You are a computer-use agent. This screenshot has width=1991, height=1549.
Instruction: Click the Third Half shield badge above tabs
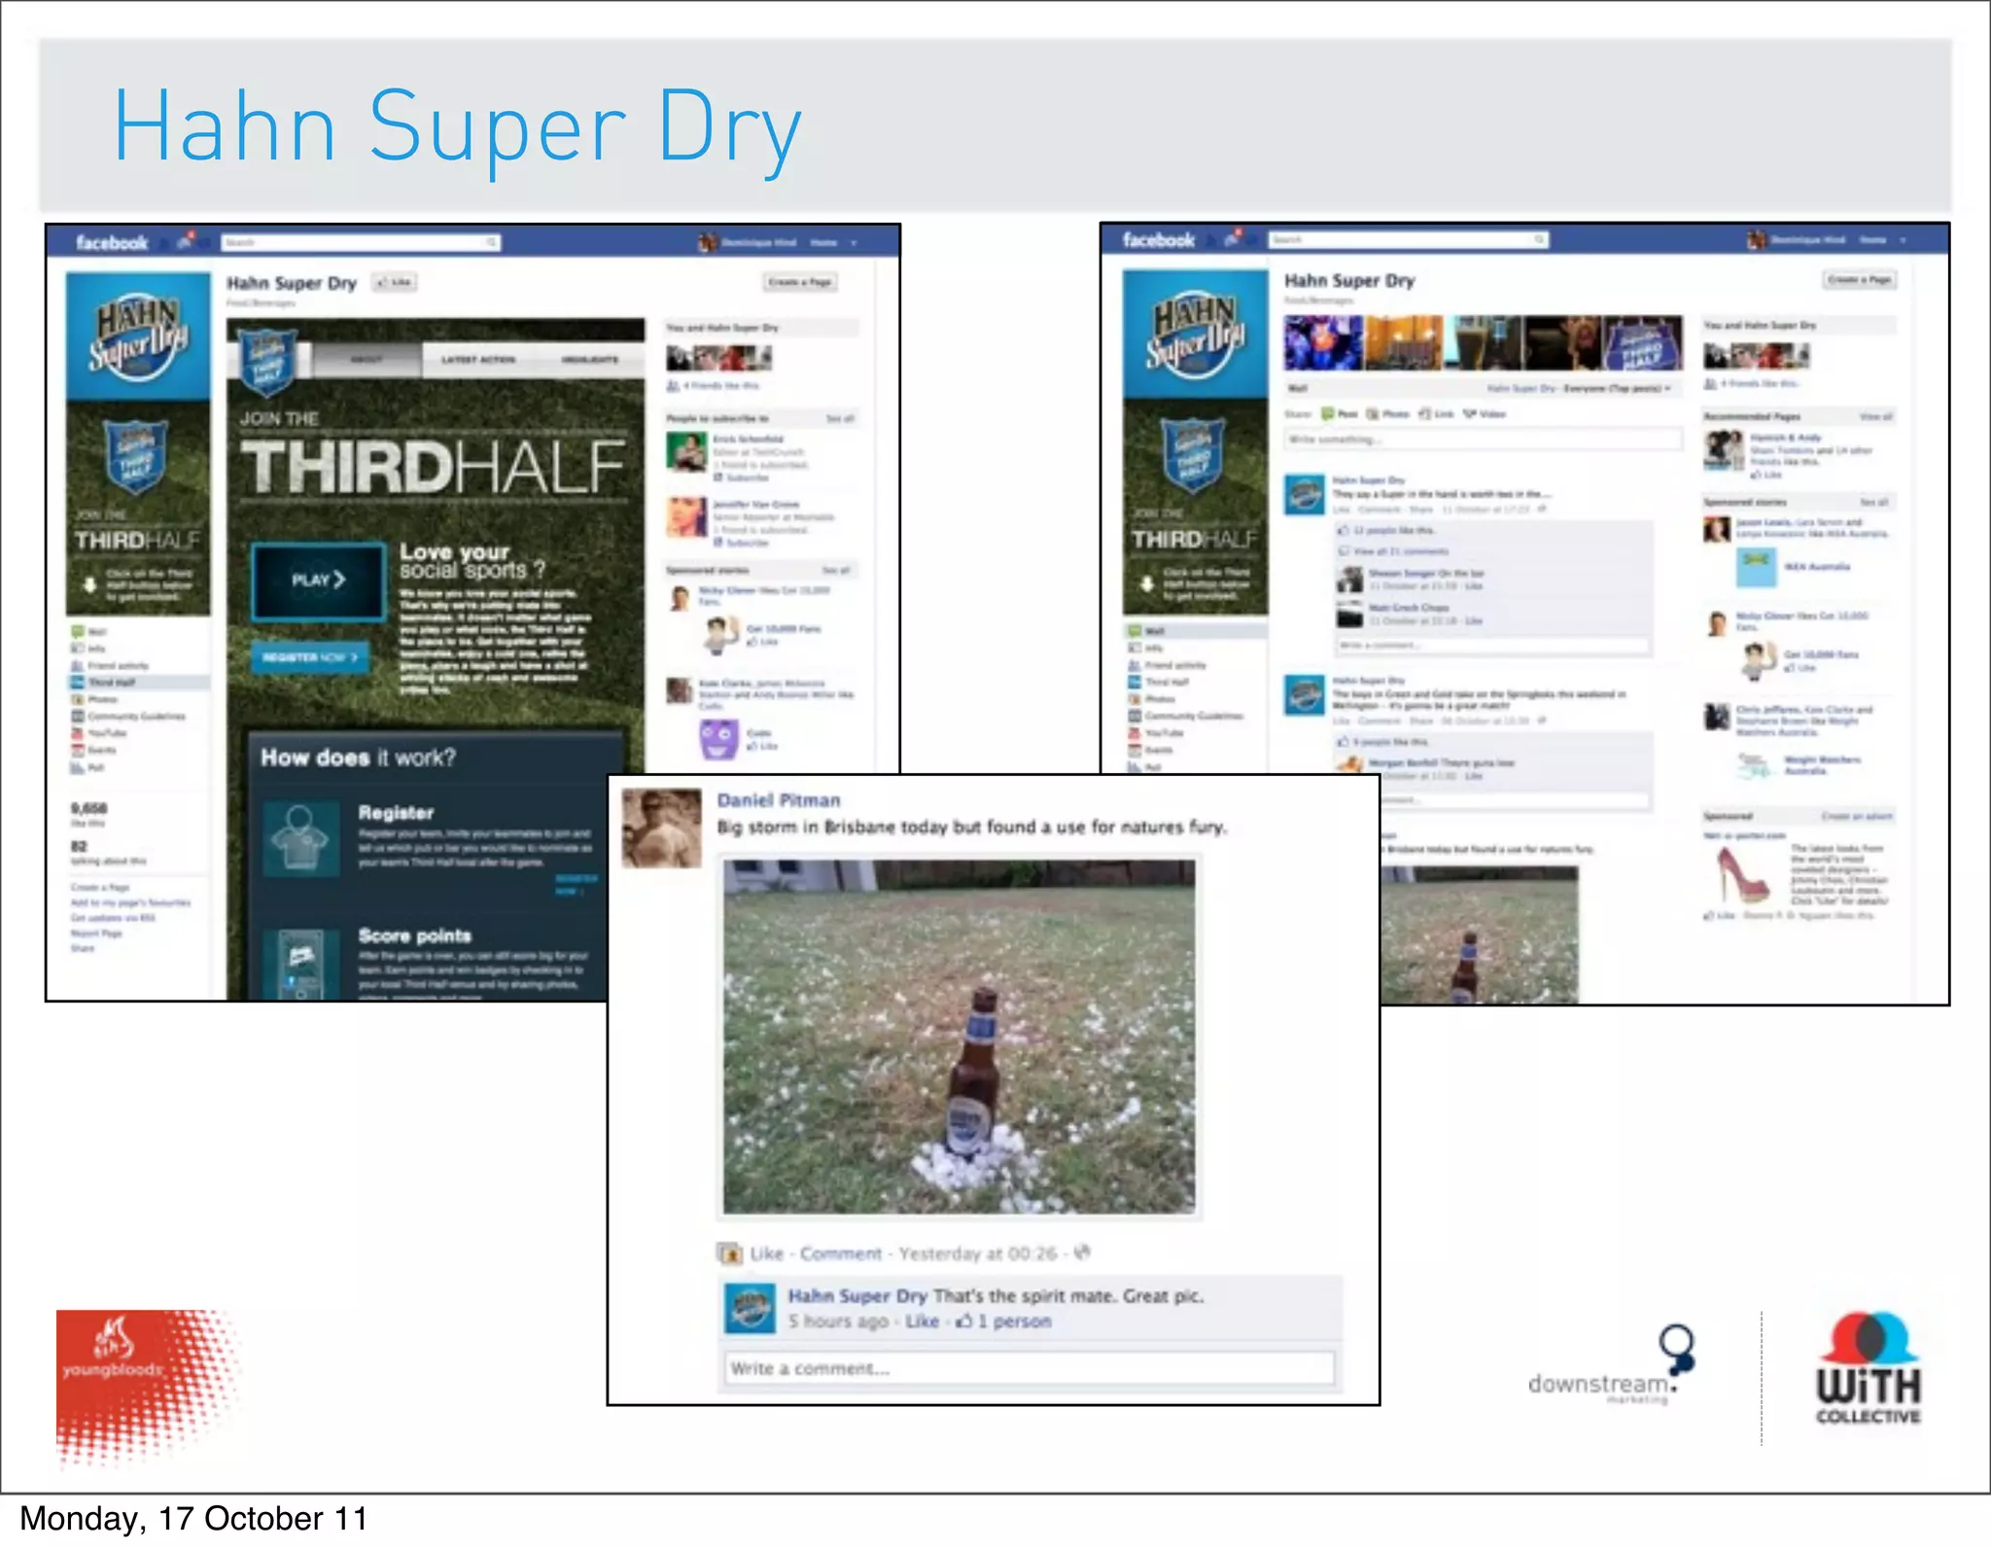(x=267, y=363)
